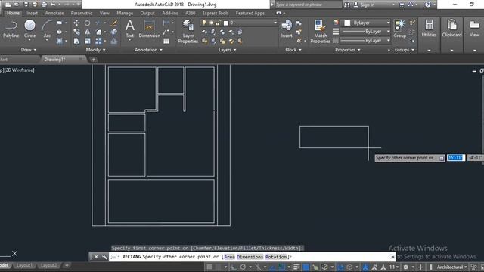Choose the Dimensions option in command line
Image resolution: width=484 pixels, height=272 pixels.
(250, 257)
